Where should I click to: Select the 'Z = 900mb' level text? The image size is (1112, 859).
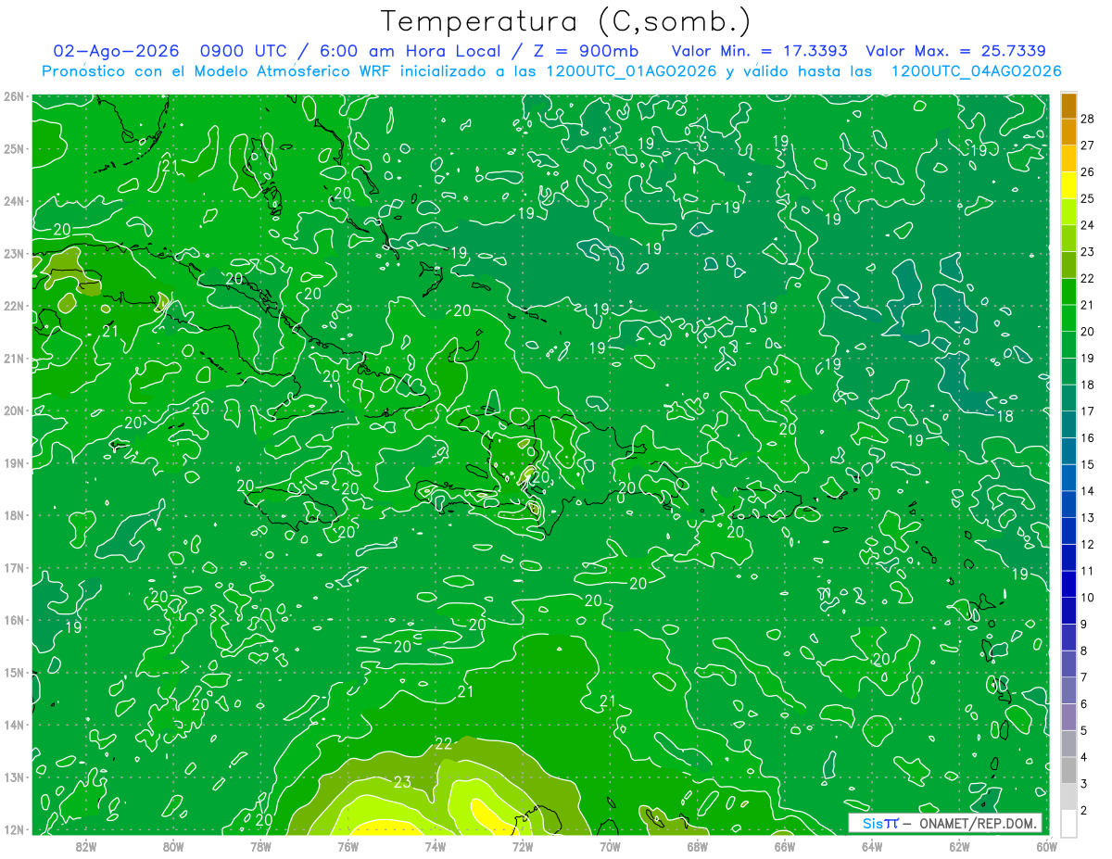(x=587, y=51)
